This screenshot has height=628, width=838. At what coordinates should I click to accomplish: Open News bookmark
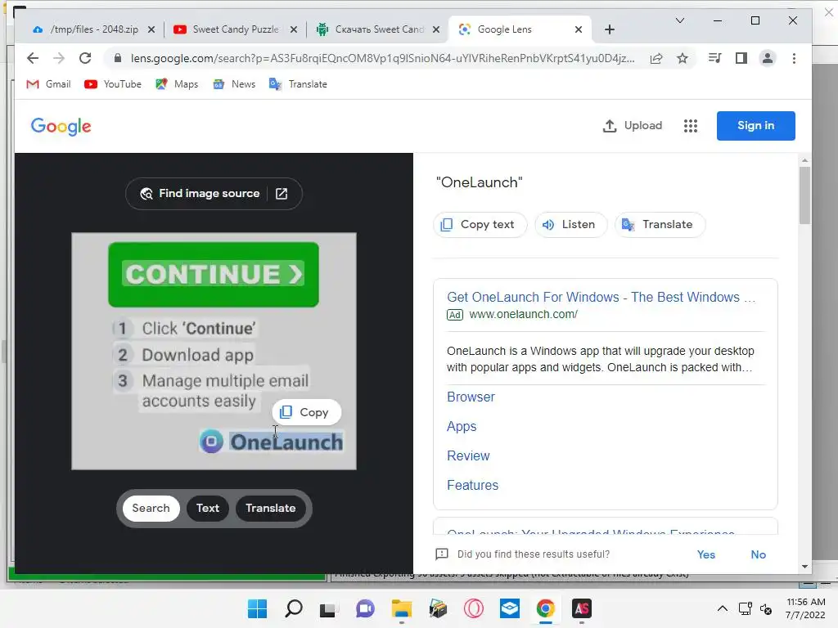point(234,84)
